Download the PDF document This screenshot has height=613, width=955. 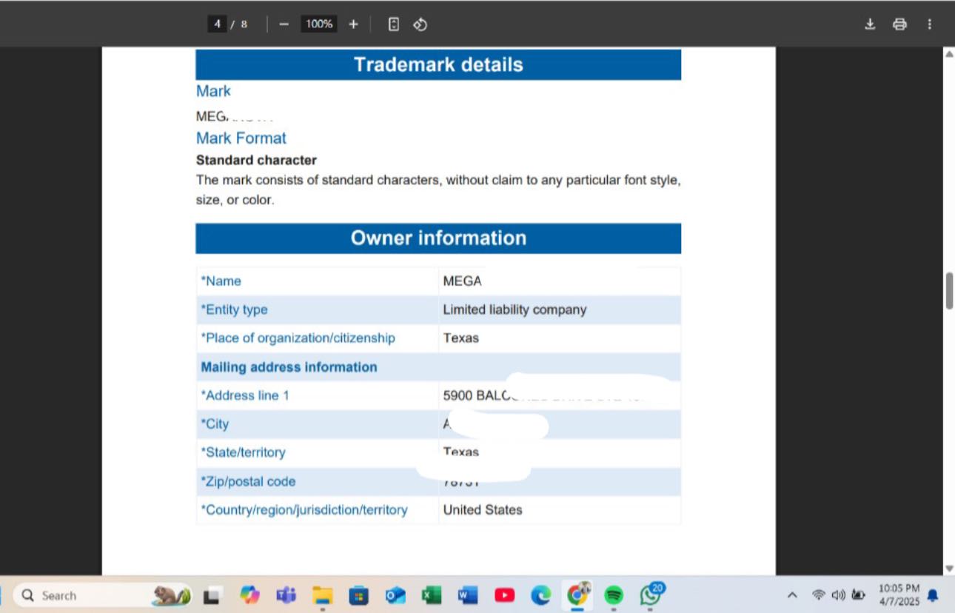[870, 24]
